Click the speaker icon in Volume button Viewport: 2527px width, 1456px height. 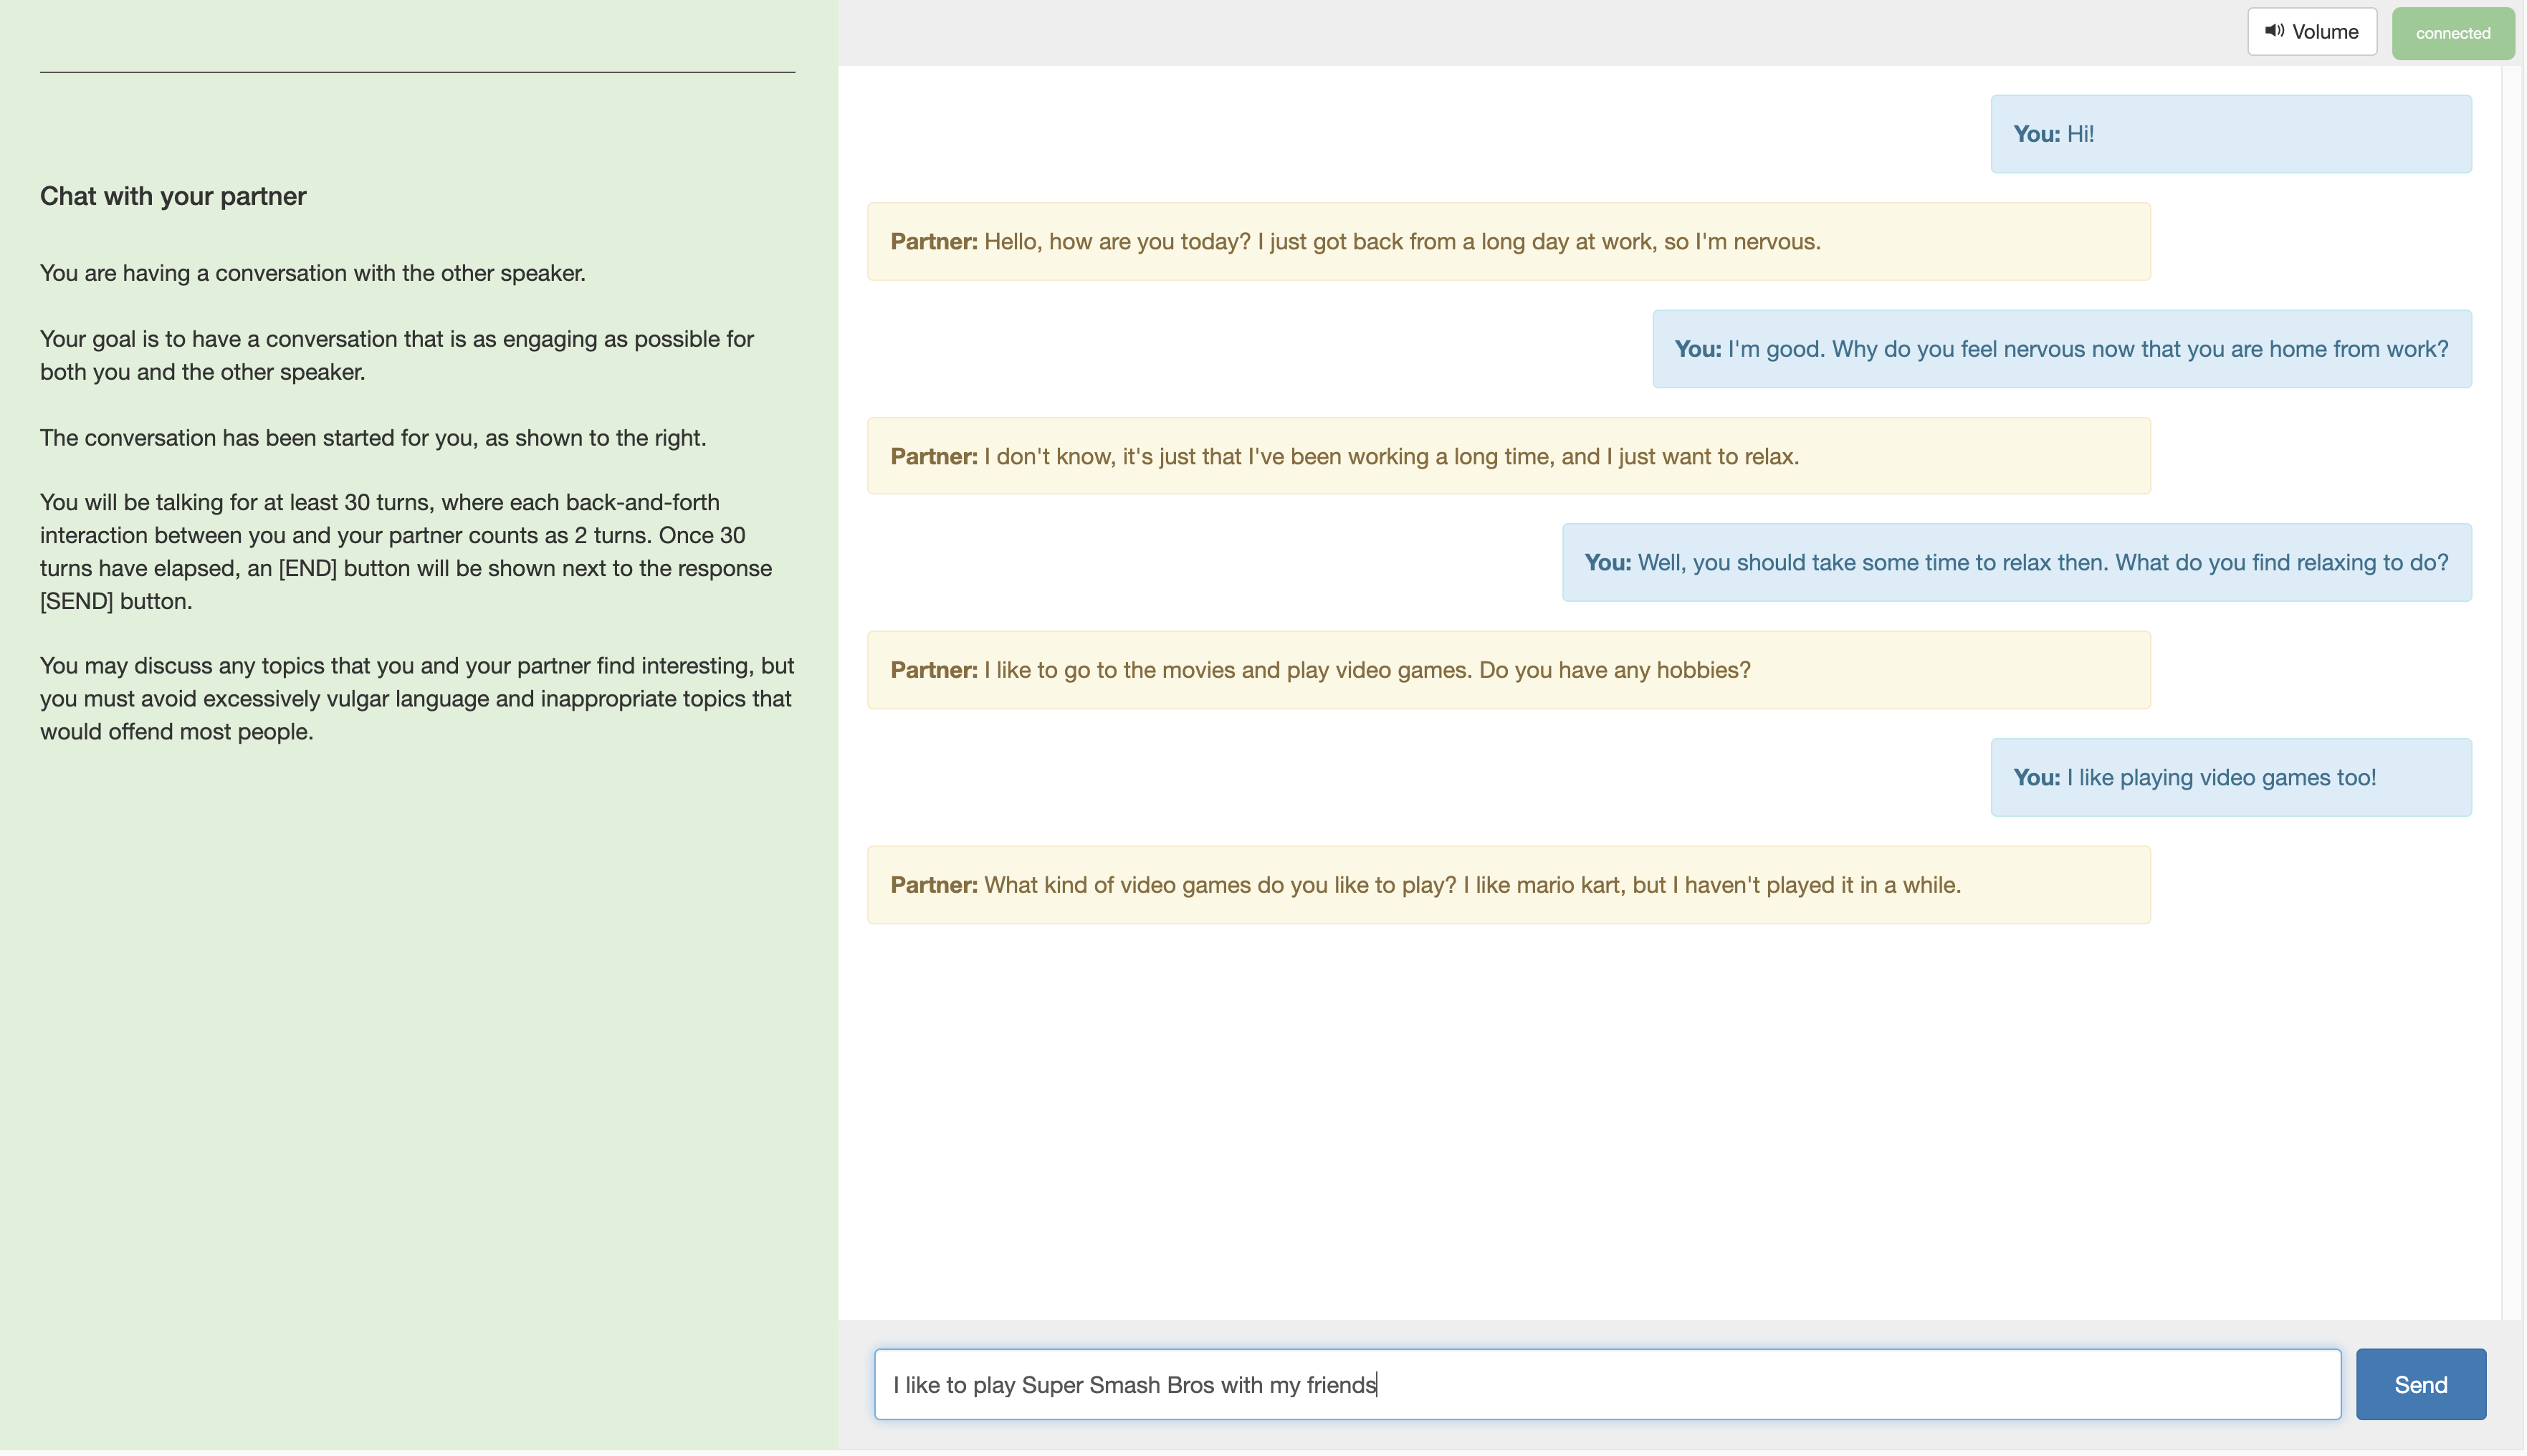click(x=2275, y=31)
